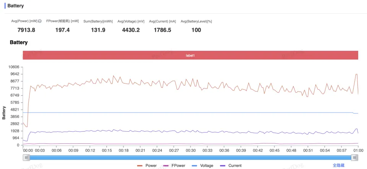The height and width of the screenshot is (169, 367).
Task: Click the 01:00 tick on time axis
Action: click(x=358, y=150)
